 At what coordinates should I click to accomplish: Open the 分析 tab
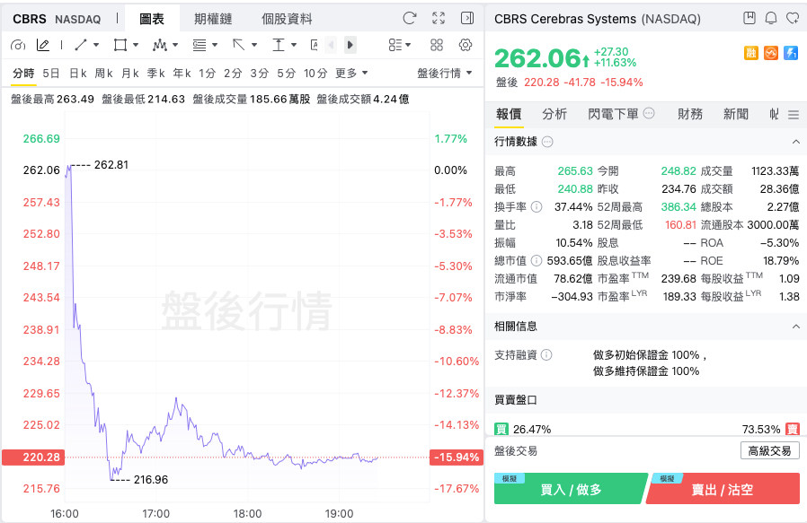tap(554, 114)
